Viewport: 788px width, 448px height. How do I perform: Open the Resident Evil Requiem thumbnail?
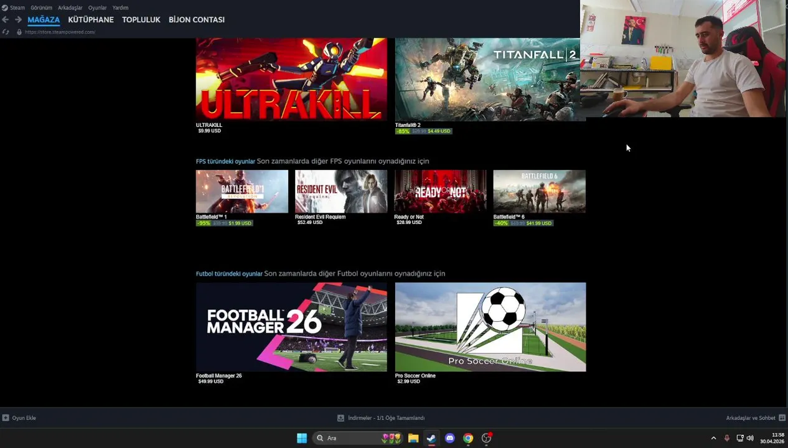click(x=341, y=192)
